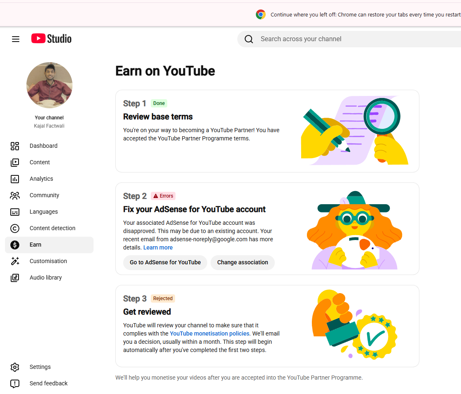Click the search magnifier icon
This screenshot has width=461, height=394.
(249, 39)
